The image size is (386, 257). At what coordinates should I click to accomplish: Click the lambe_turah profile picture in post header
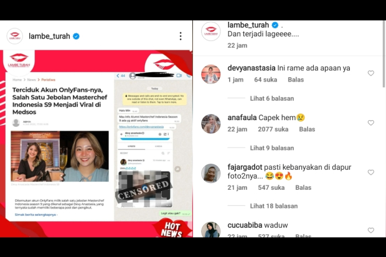(15, 36)
